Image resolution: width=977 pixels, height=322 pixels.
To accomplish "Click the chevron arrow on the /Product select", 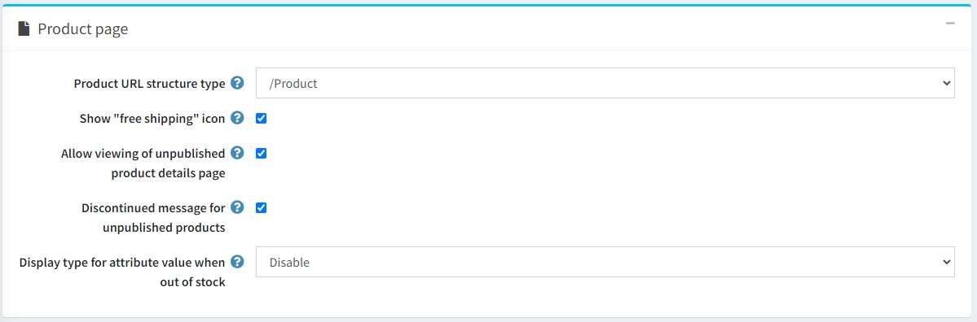I will coord(947,83).
